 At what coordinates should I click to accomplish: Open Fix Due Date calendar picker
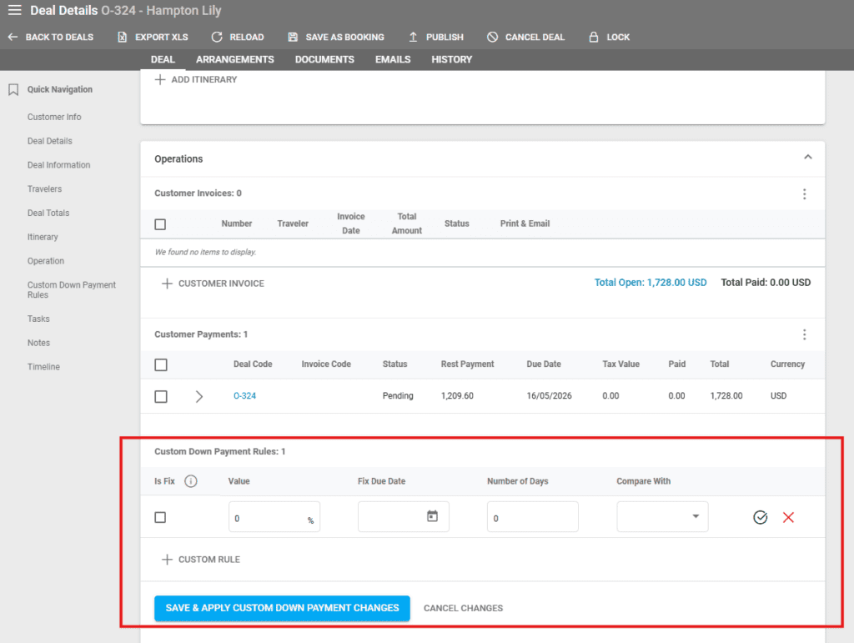pyautogui.click(x=432, y=517)
